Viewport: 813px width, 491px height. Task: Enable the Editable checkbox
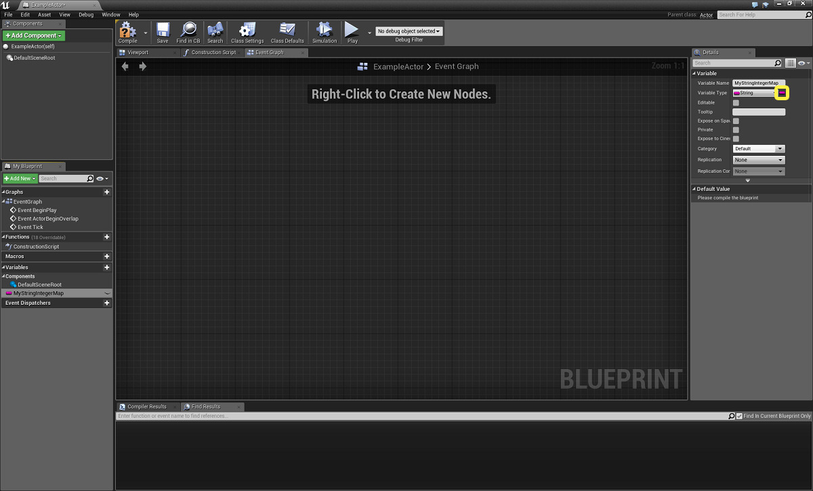(x=736, y=103)
